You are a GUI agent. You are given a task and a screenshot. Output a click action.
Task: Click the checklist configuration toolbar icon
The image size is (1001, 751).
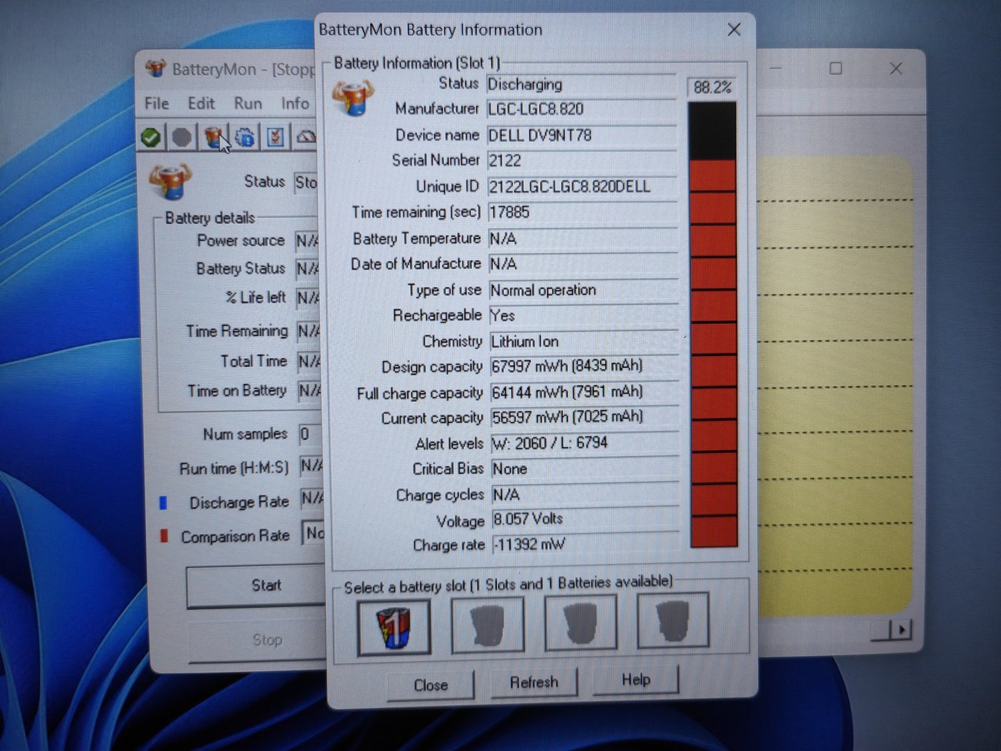pos(275,137)
